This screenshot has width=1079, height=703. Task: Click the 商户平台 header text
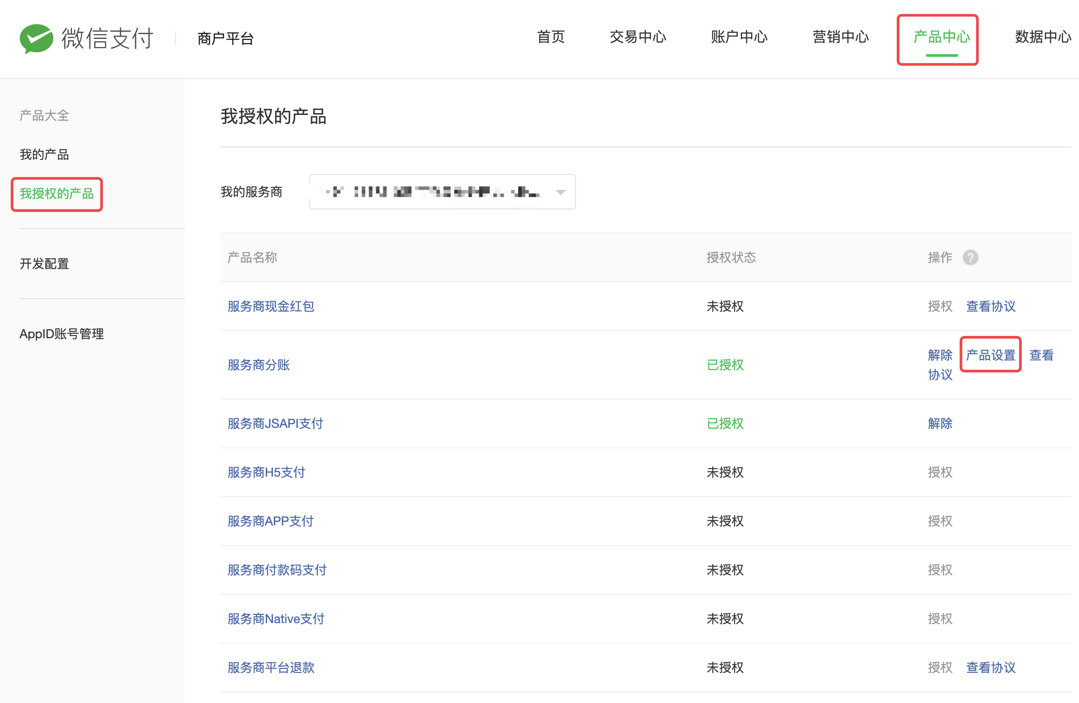[225, 39]
